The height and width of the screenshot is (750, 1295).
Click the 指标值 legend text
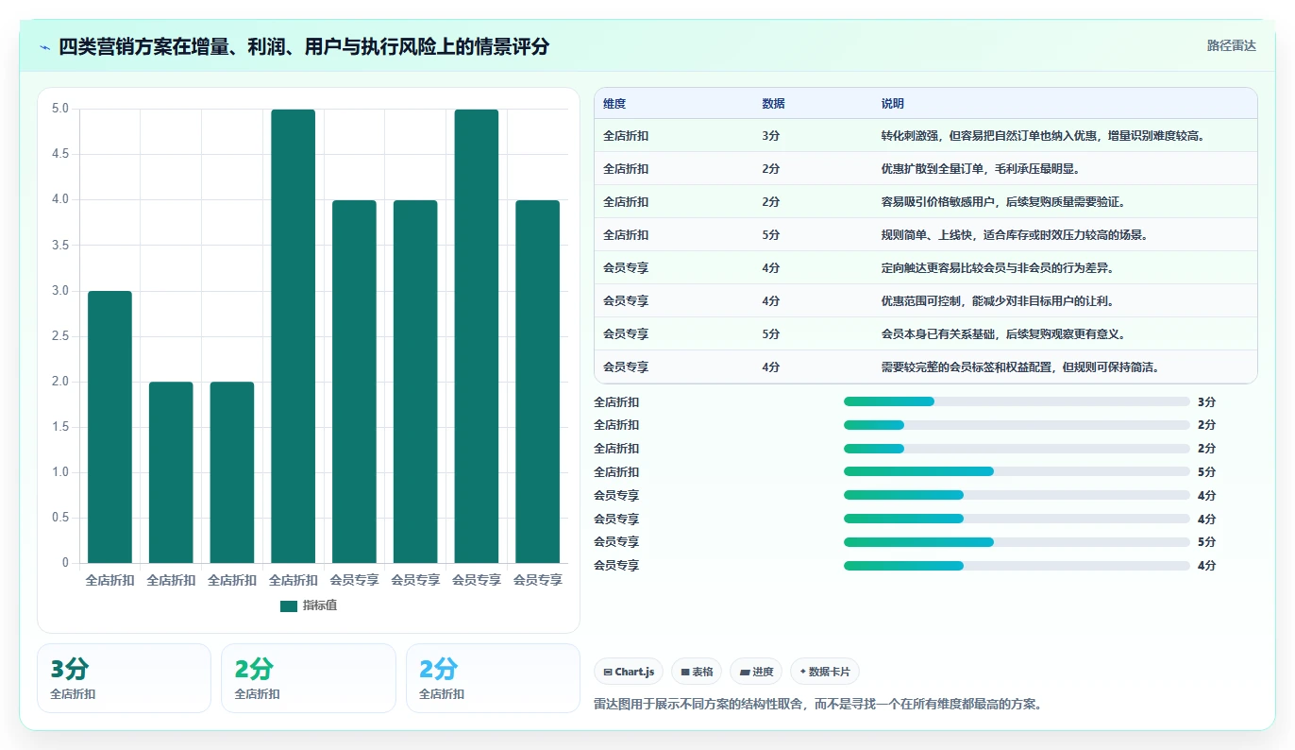[x=319, y=605]
